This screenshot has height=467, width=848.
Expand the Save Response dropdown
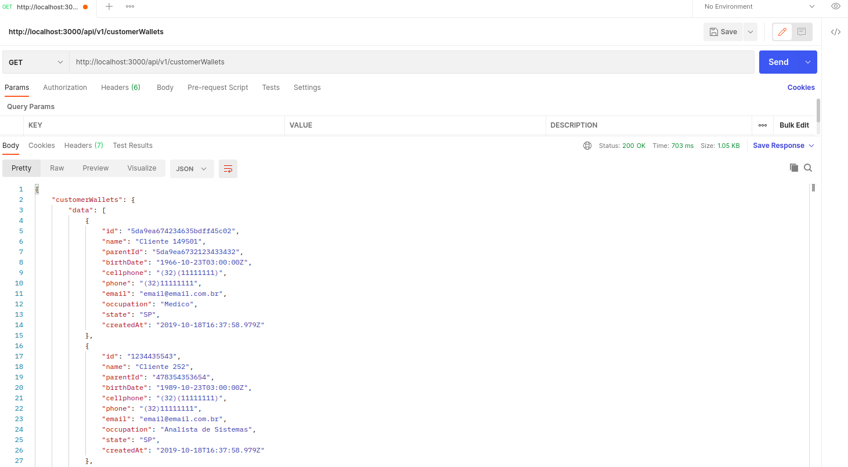tap(784, 146)
